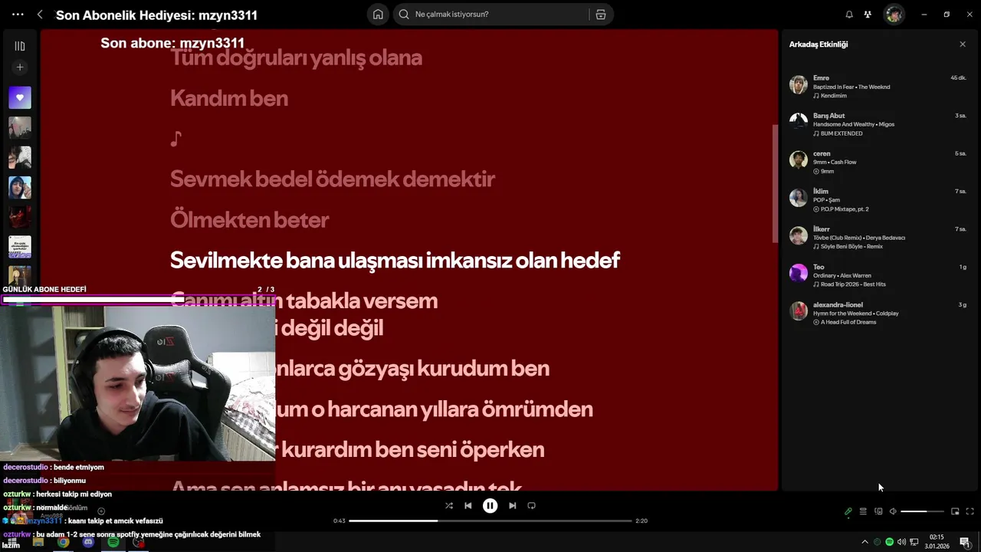Open "Hymn for the Weekend • Coldplay" track
Image resolution: width=981 pixels, height=552 pixels.
tap(856, 314)
